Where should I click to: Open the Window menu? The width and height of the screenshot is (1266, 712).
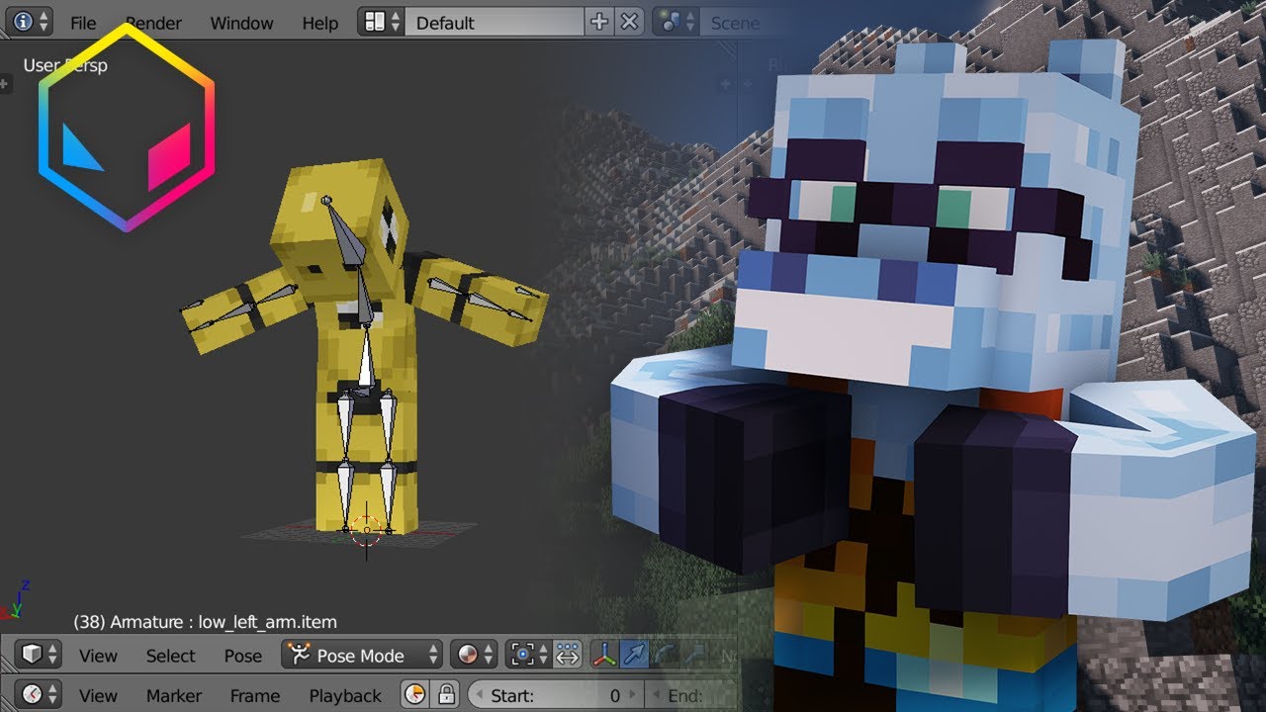pyautogui.click(x=241, y=23)
